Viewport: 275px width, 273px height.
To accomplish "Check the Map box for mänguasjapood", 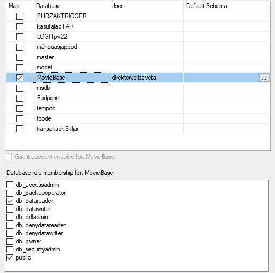I will tap(19, 47).
